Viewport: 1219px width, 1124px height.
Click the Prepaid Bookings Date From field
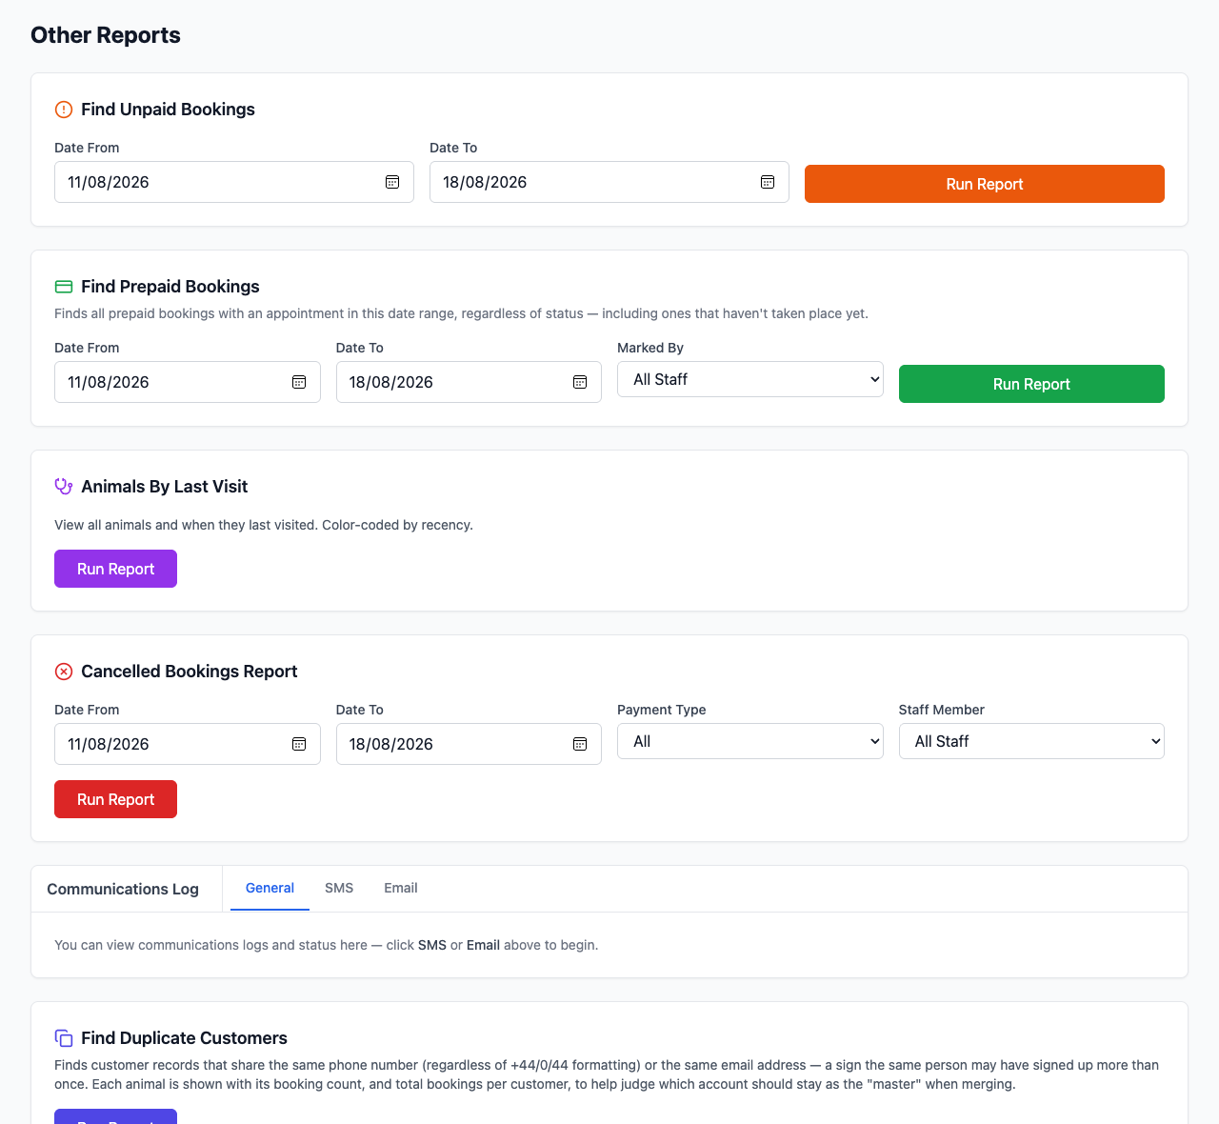pyautogui.click(x=188, y=382)
